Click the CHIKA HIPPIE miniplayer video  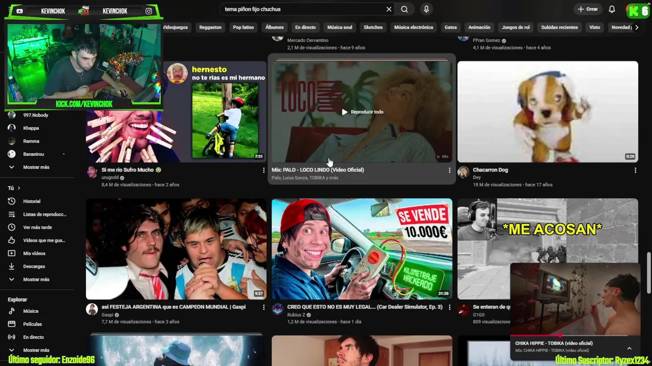click(x=575, y=299)
